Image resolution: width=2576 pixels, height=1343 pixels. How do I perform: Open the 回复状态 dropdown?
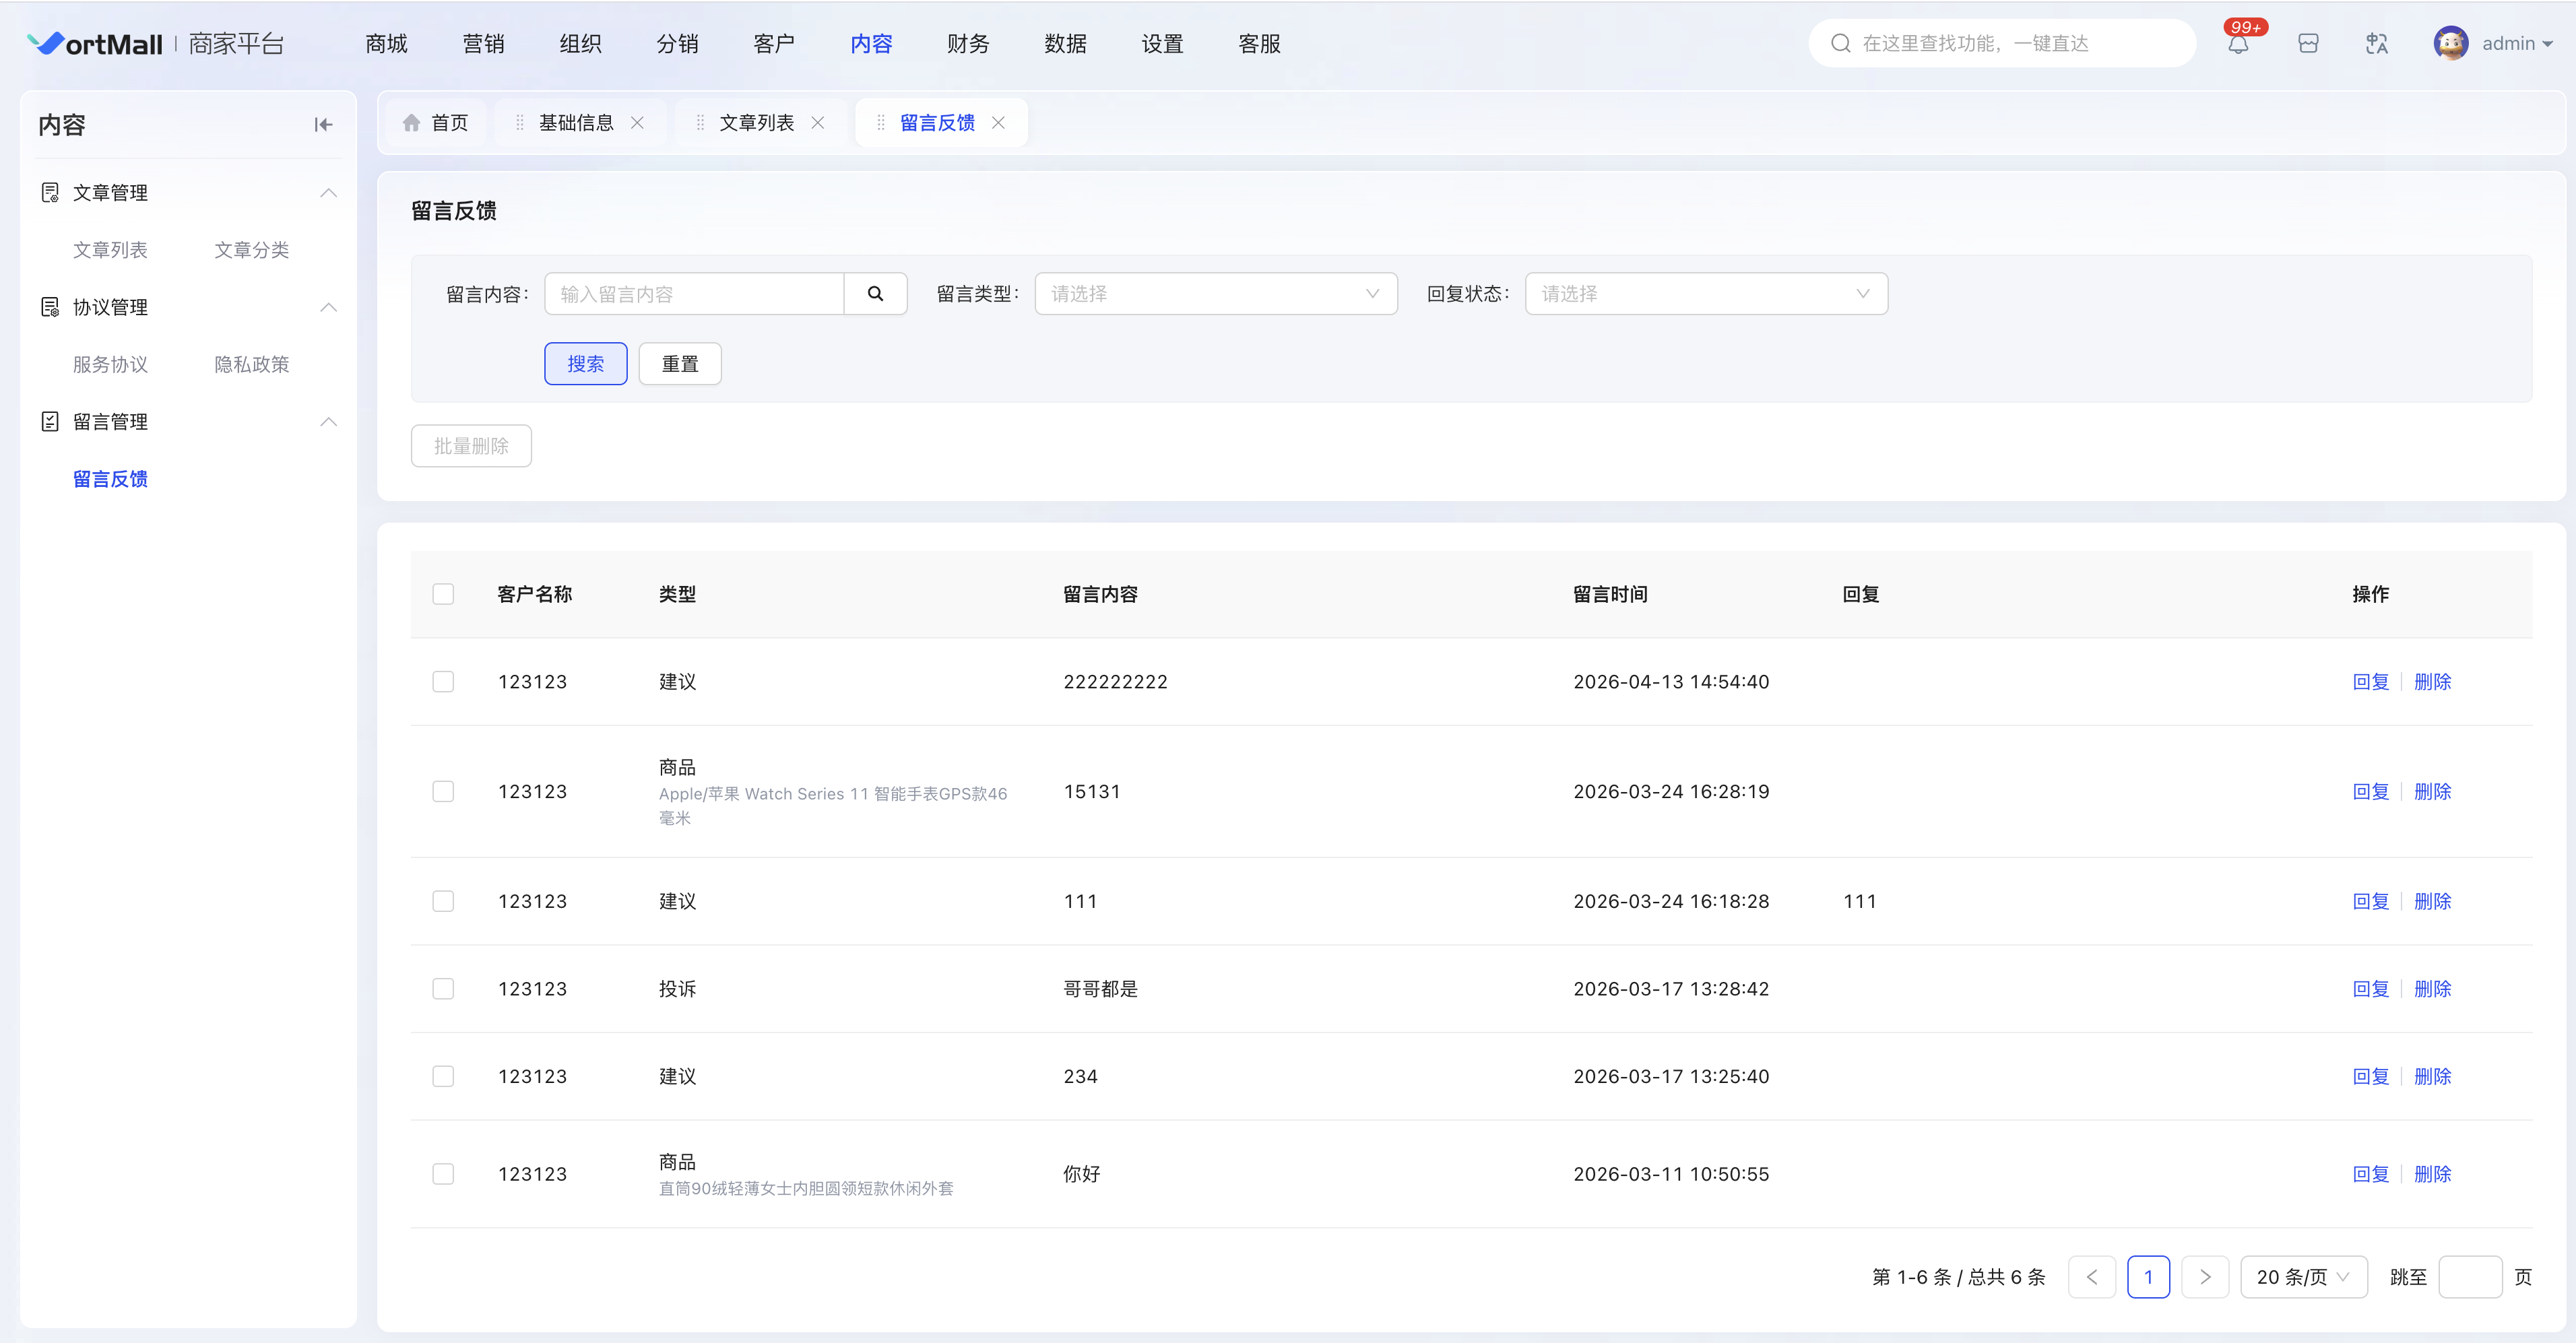[1705, 294]
